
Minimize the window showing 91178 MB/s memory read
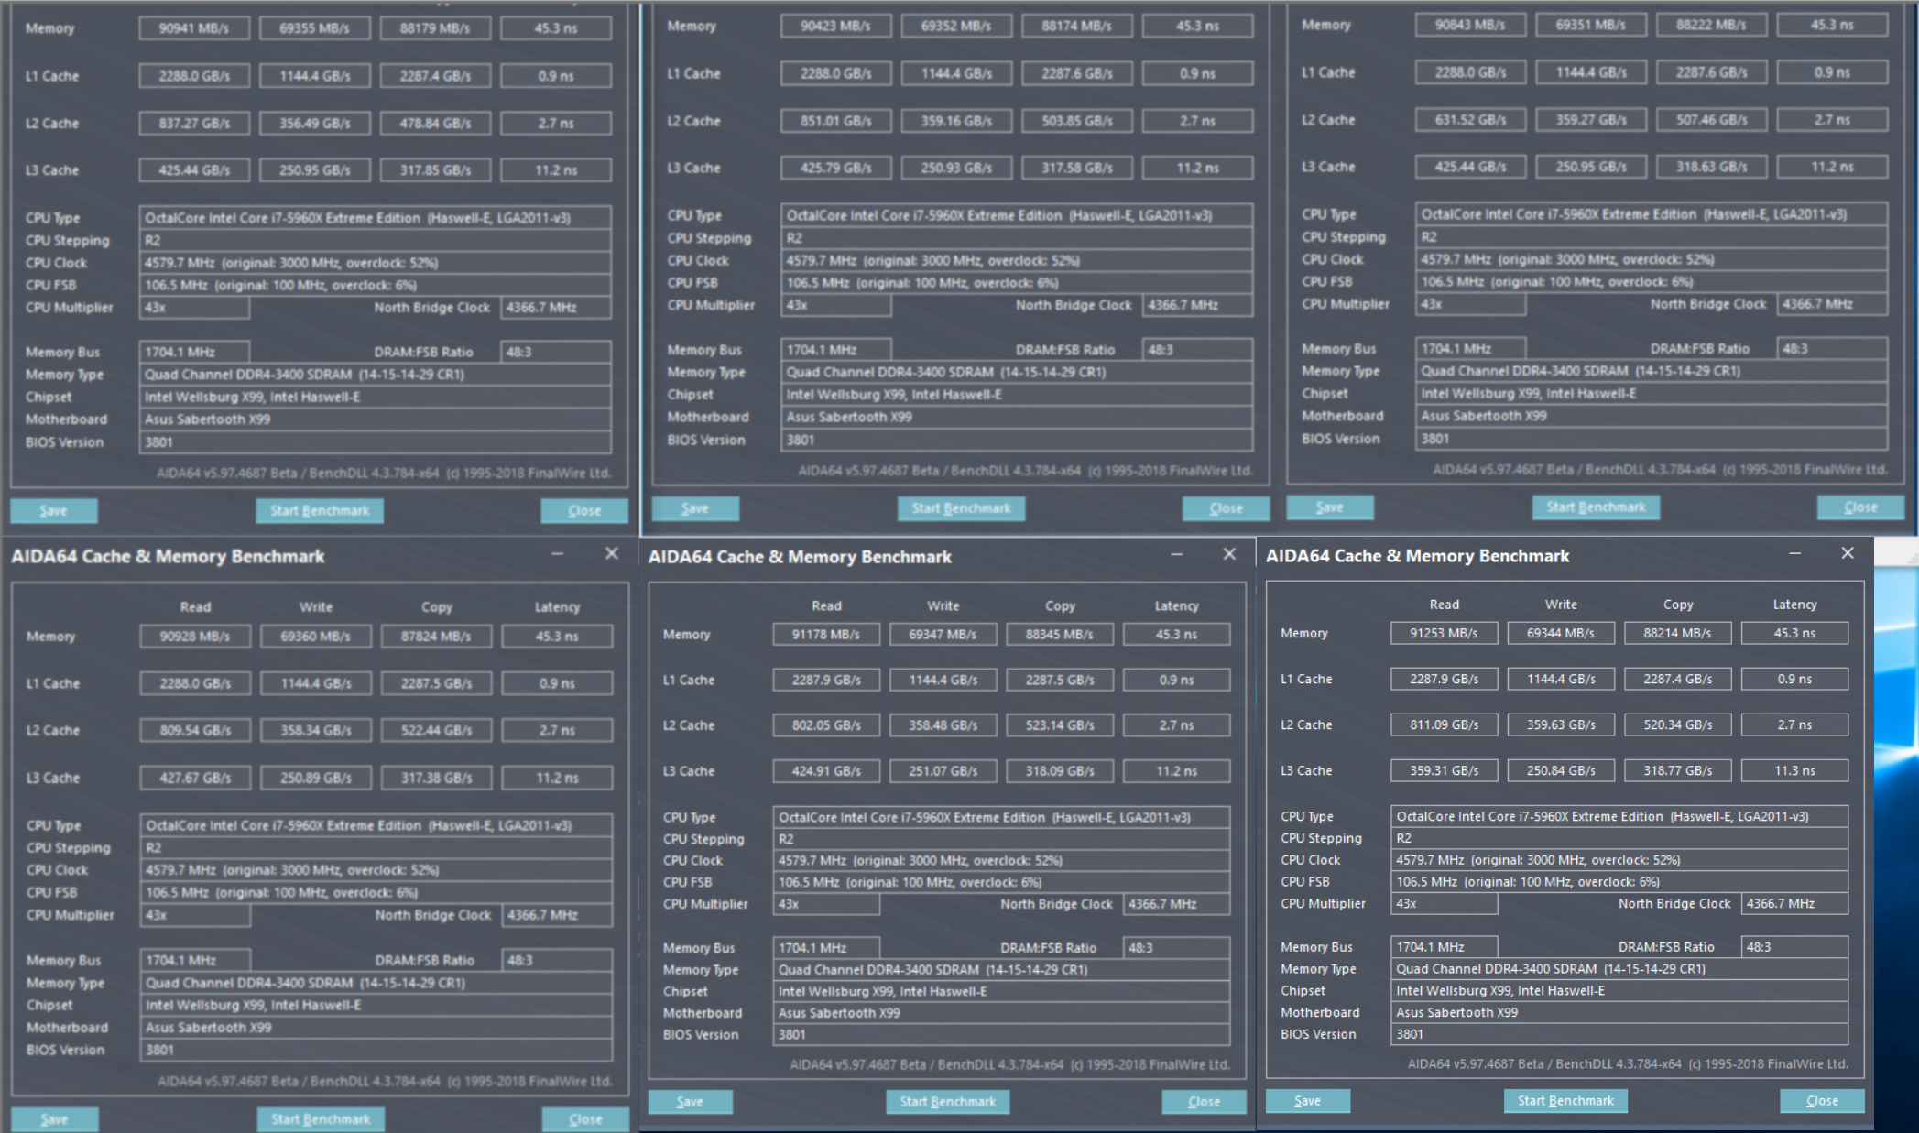pyautogui.click(x=1177, y=554)
